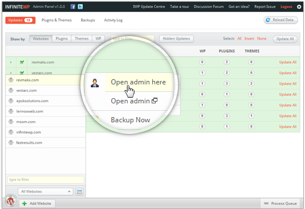Open the All Websites dropdown
Image resolution: width=305 pixels, height=209 pixels.
pos(45,192)
